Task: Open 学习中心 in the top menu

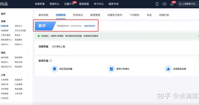Action: point(99,4)
